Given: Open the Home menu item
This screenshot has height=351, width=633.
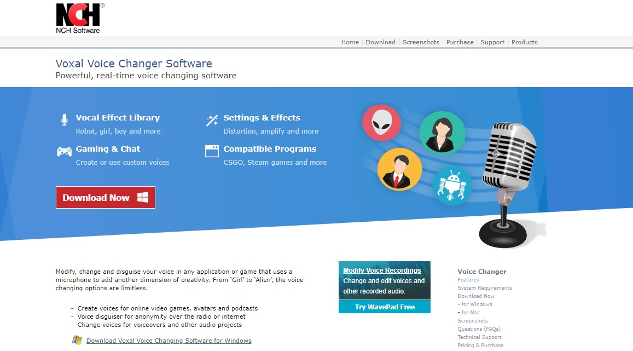Looking at the screenshot, I should pos(350,42).
